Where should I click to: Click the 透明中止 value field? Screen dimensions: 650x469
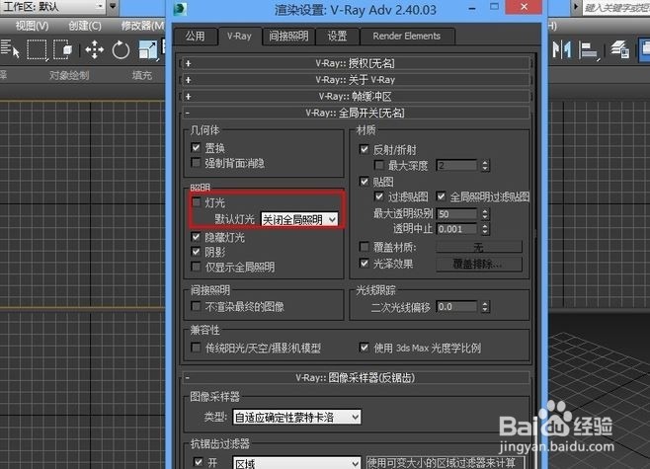(x=456, y=229)
